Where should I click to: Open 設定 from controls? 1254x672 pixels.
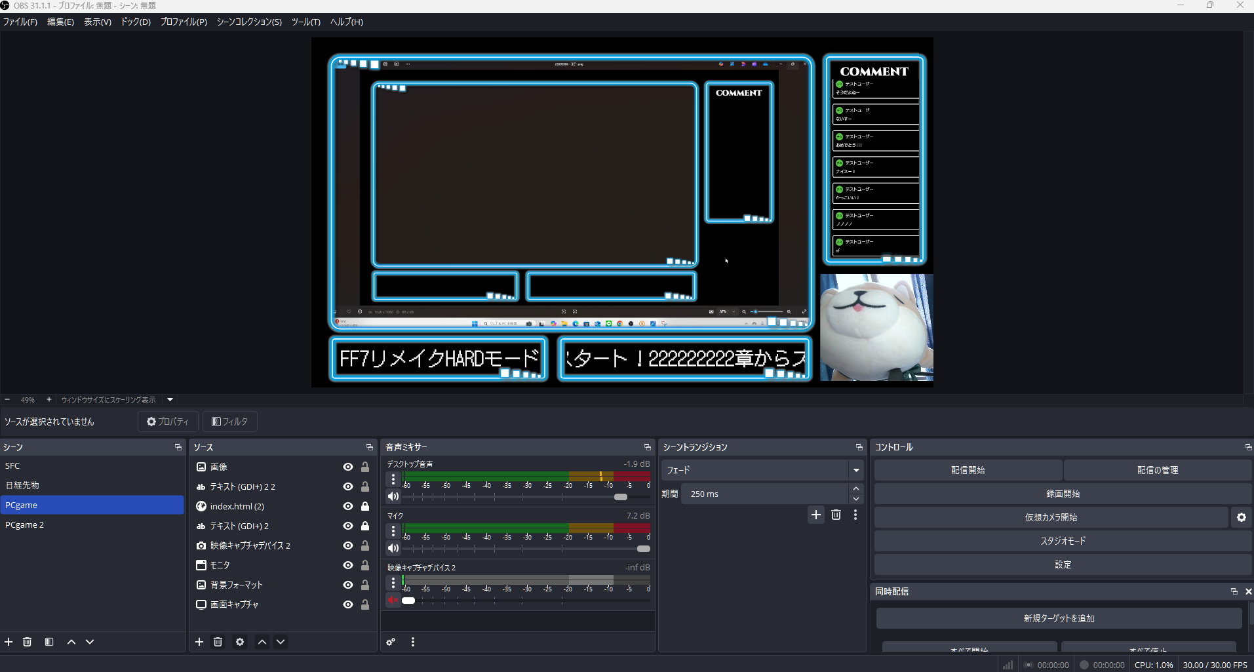pyautogui.click(x=1063, y=564)
